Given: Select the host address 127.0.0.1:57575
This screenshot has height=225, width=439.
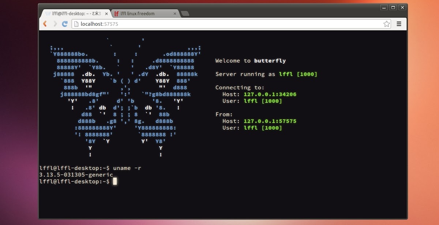Looking at the screenshot, I should (270, 121).
